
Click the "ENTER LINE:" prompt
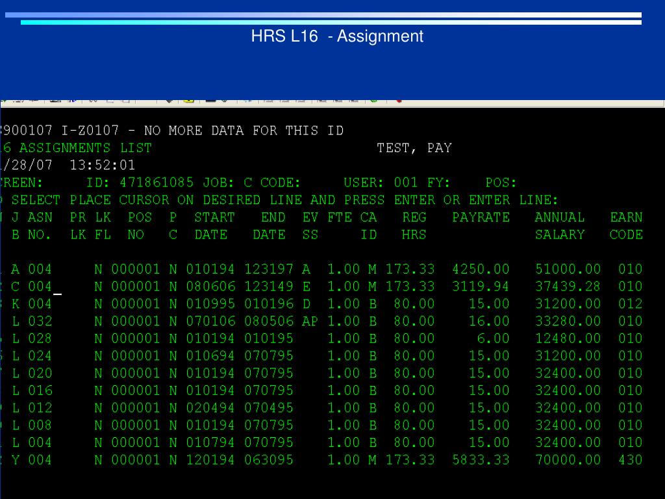[513, 200]
